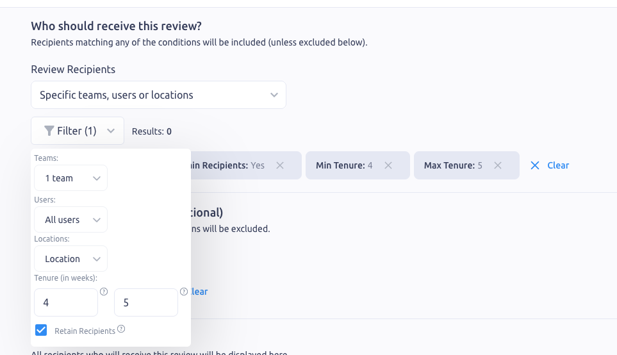Click the maximum tenure input showing 5
This screenshot has width=617, height=355.
pyautogui.click(x=145, y=302)
